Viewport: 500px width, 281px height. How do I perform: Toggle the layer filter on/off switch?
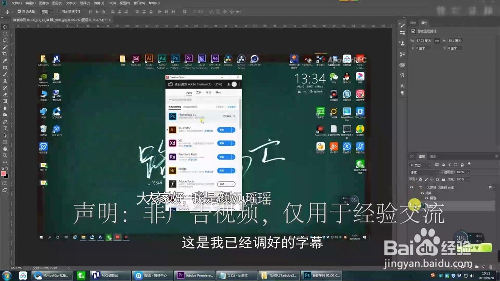(x=469, y=164)
